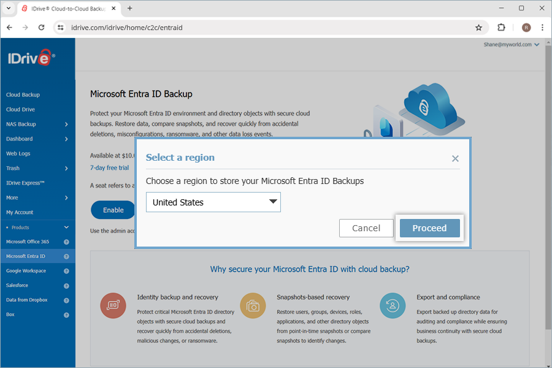The height and width of the screenshot is (368, 552).
Task: Click the Why secure your Entra ID heading
Action: pos(310,269)
